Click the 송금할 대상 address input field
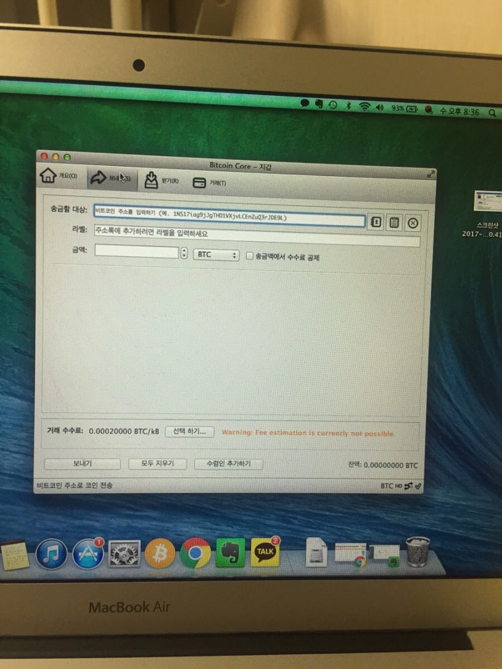 coord(229,216)
